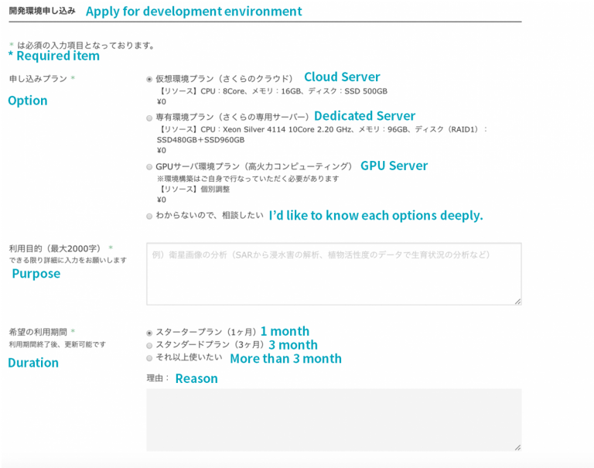Click the 8Core メモリ 16GB resource line
This screenshot has width=594, height=468.
tap(272, 91)
